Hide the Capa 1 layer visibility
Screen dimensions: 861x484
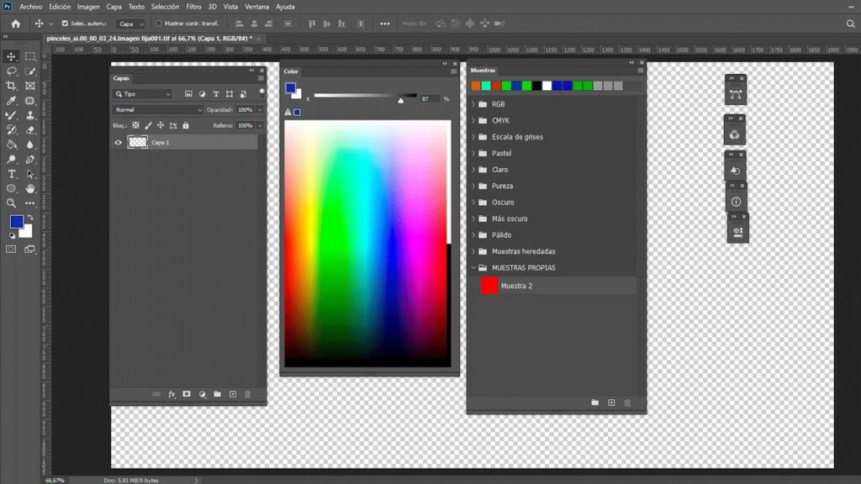[119, 142]
